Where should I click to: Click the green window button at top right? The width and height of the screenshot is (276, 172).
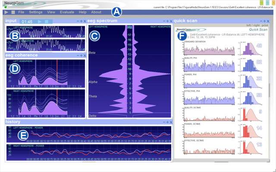pos(262,3)
